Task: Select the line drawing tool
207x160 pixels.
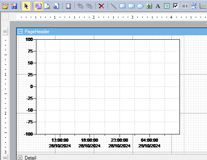Action: pos(114,6)
